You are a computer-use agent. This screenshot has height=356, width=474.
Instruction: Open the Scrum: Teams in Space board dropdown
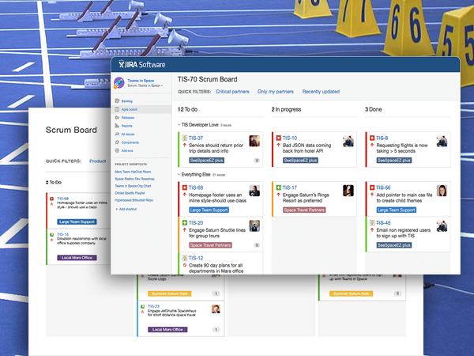pos(145,85)
